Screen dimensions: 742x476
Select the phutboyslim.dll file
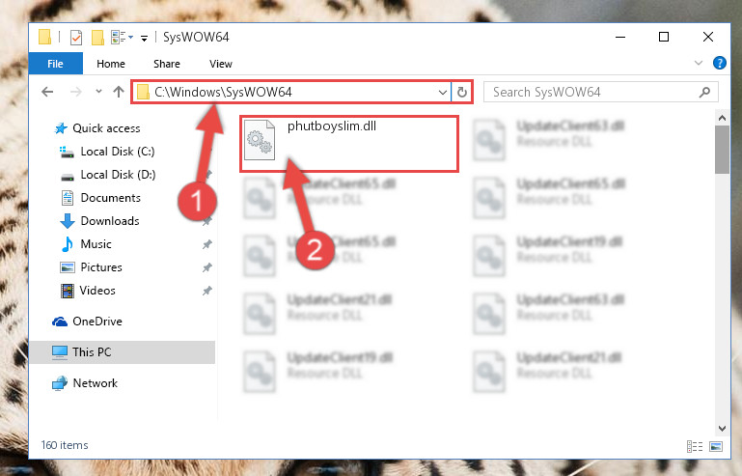(x=349, y=144)
